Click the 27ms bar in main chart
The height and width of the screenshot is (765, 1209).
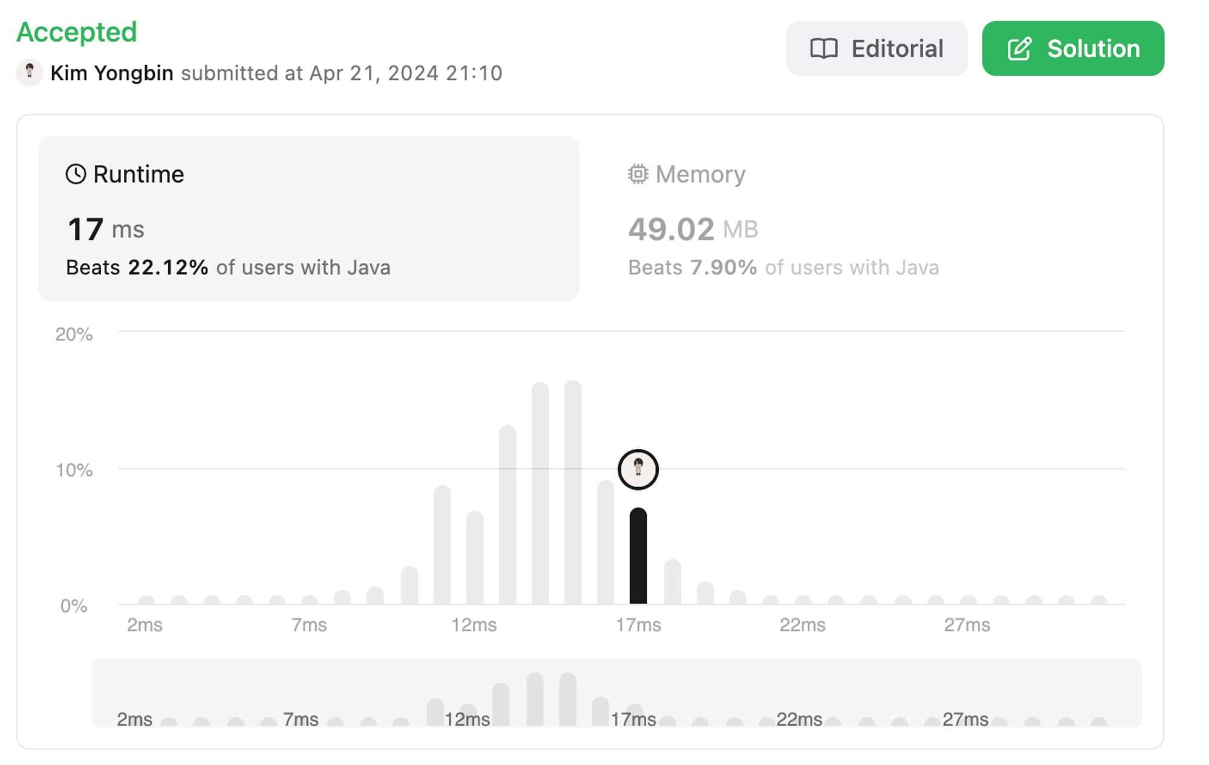pos(968,599)
